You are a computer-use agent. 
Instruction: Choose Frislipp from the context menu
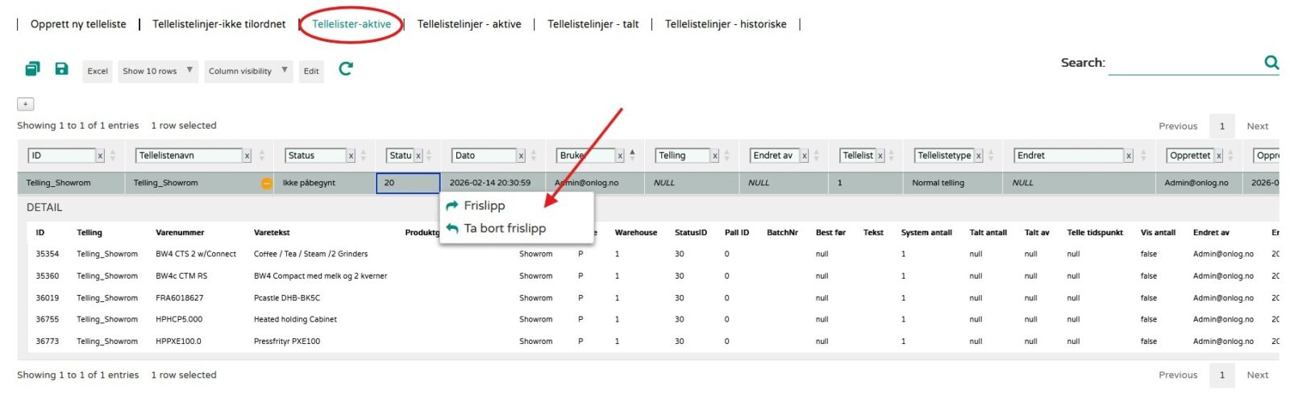484,205
